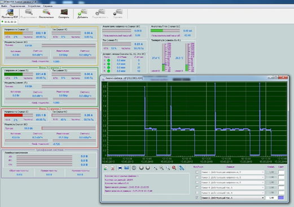Click the channel 7 current value 0.23 А
The width and height of the screenshot is (294, 207).
point(138,44)
